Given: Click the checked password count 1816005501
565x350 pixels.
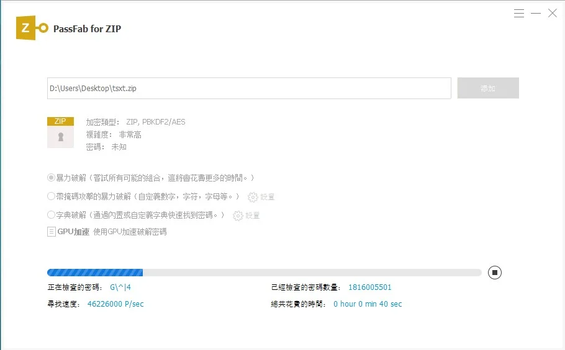Looking at the screenshot, I should 369,287.
